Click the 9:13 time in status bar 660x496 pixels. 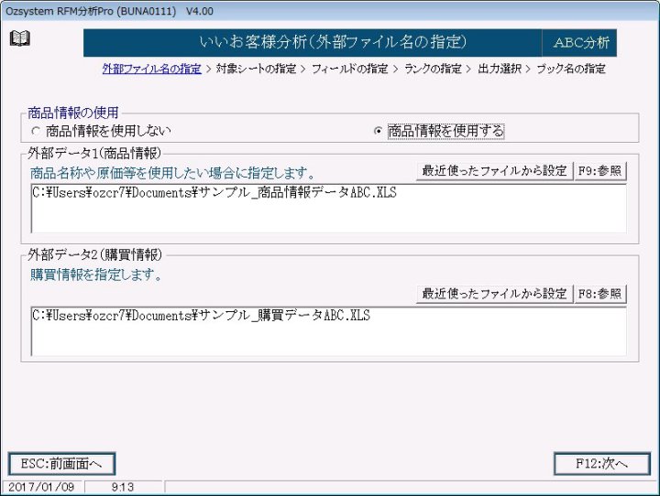tap(123, 487)
